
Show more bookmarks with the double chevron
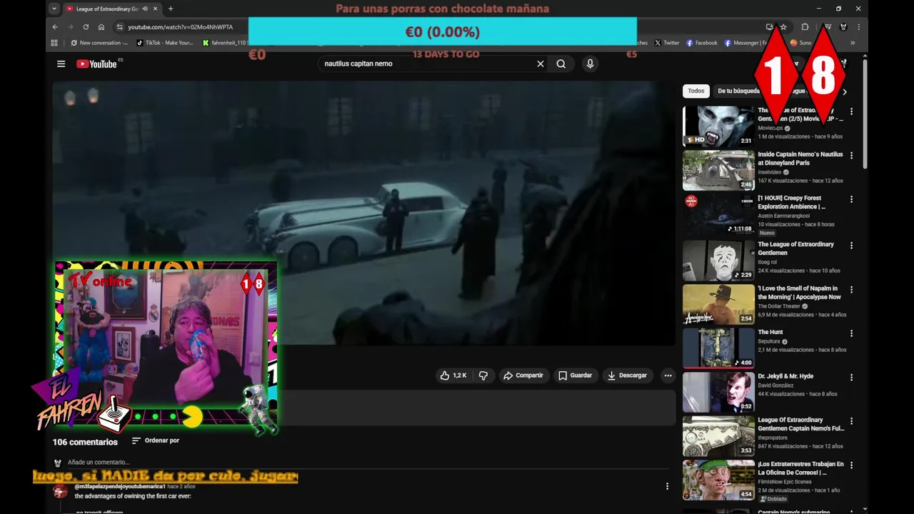point(852,43)
